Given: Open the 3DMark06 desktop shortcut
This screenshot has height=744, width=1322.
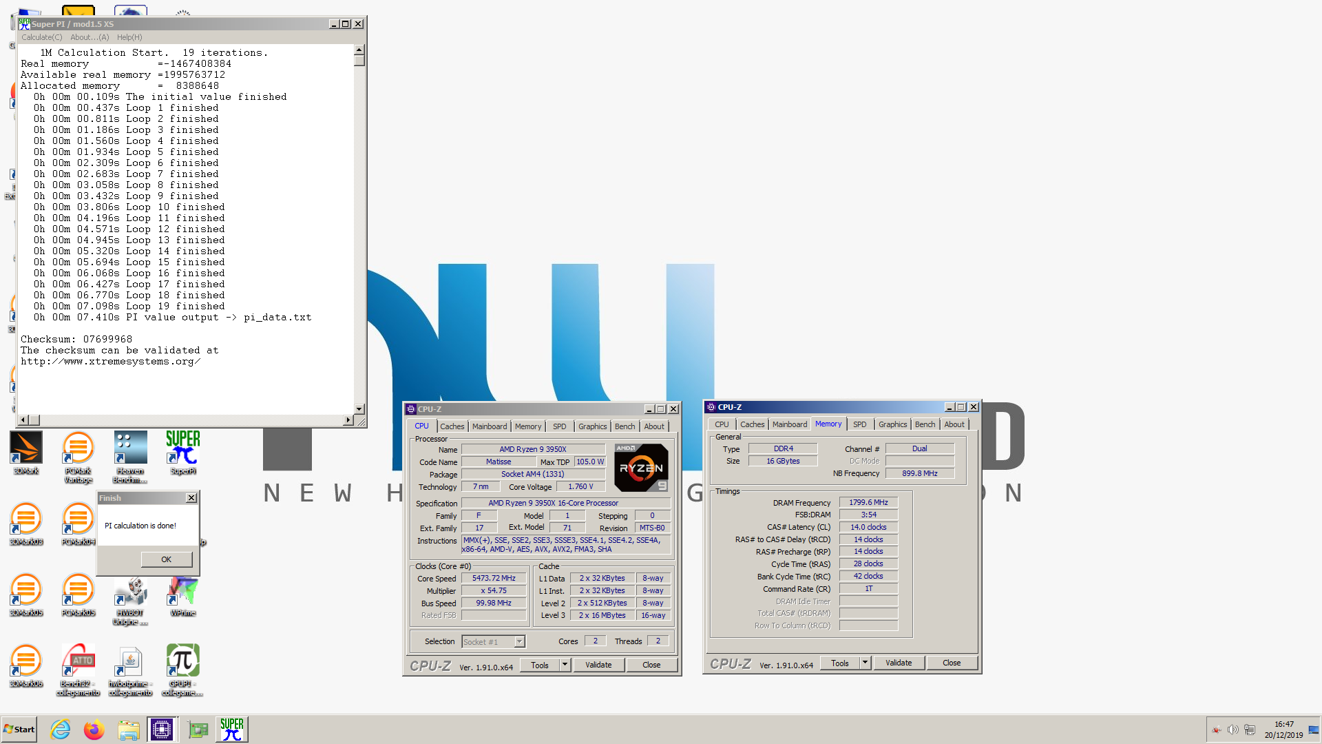Looking at the screenshot, I should pyautogui.click(x=26, y=665).
